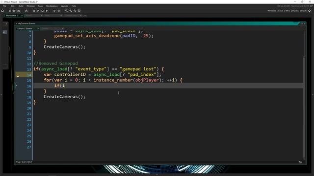The image size is (314, 176).
Task: Create a new project from toolbar
Action: point(10,11)
